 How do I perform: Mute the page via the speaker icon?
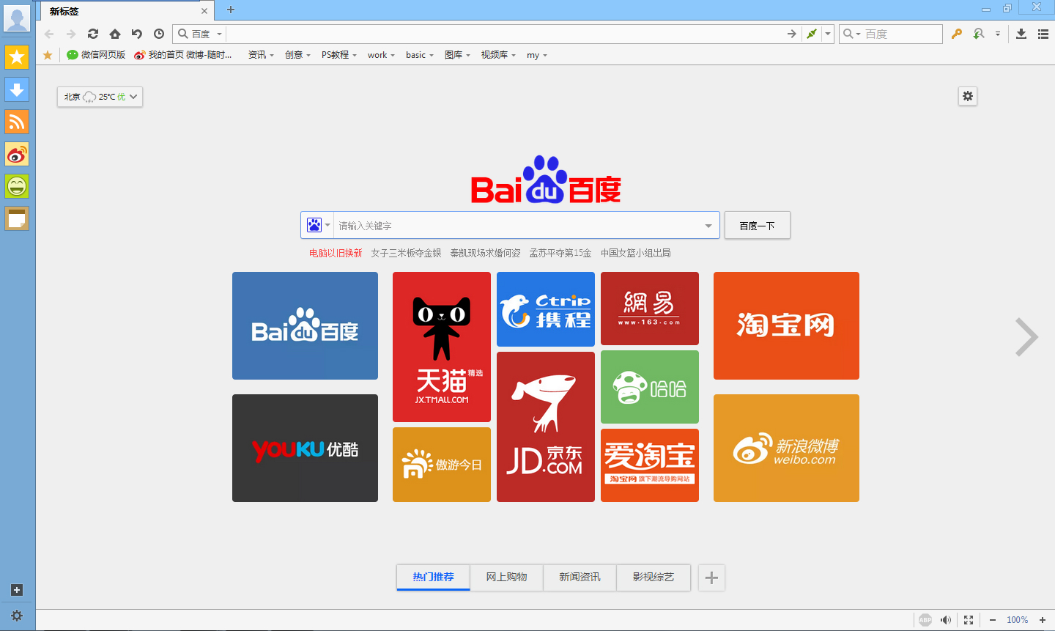(946, 619)
